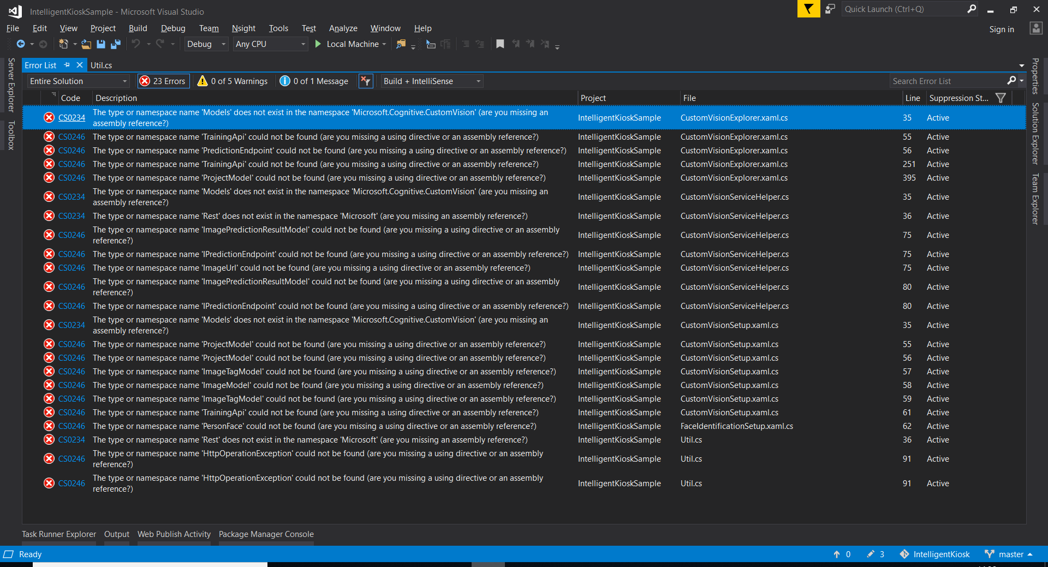This screenshot has height=567, width=1048.
Task: Open the Solution Explorer side tab
Action: coord(1035,133)
